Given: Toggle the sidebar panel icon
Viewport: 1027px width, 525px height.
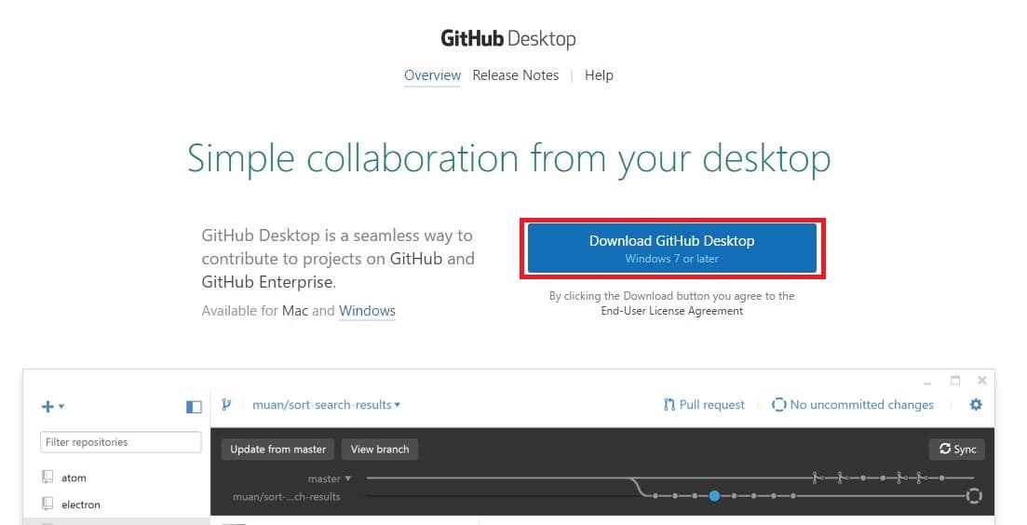Looking at the screenshot, I should click(x=194, y=407).
